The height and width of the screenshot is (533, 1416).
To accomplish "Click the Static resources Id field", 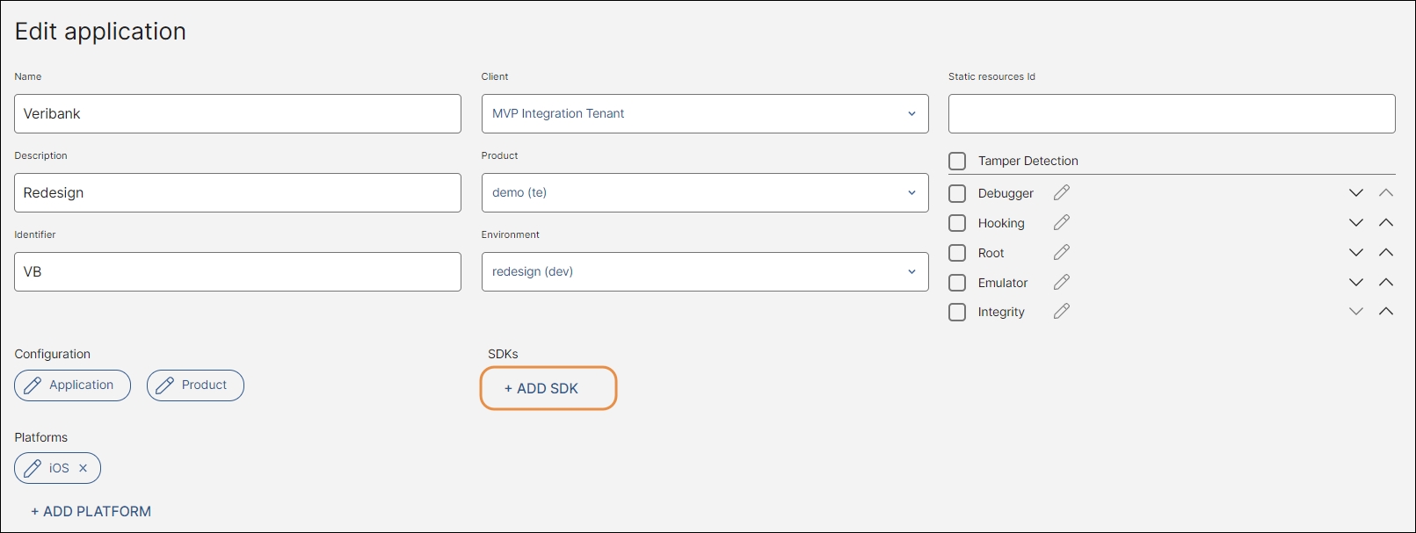I will coord(1171,114).
